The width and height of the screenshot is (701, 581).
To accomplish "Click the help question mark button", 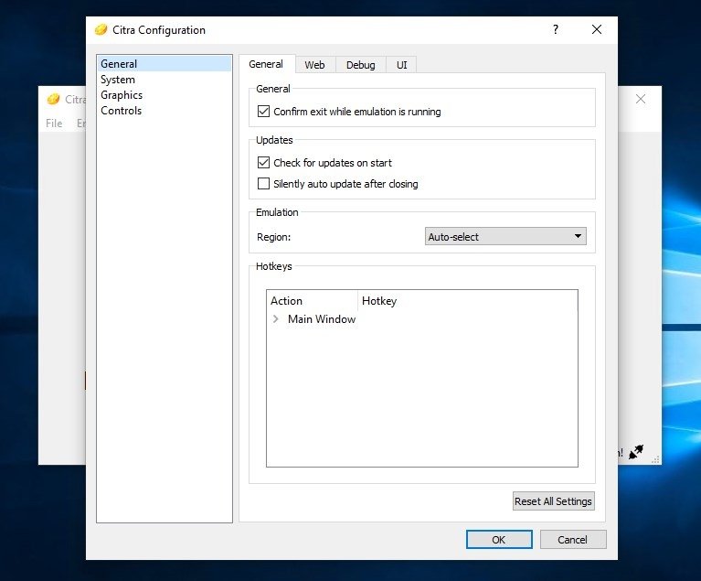I will tap(556, 29).
